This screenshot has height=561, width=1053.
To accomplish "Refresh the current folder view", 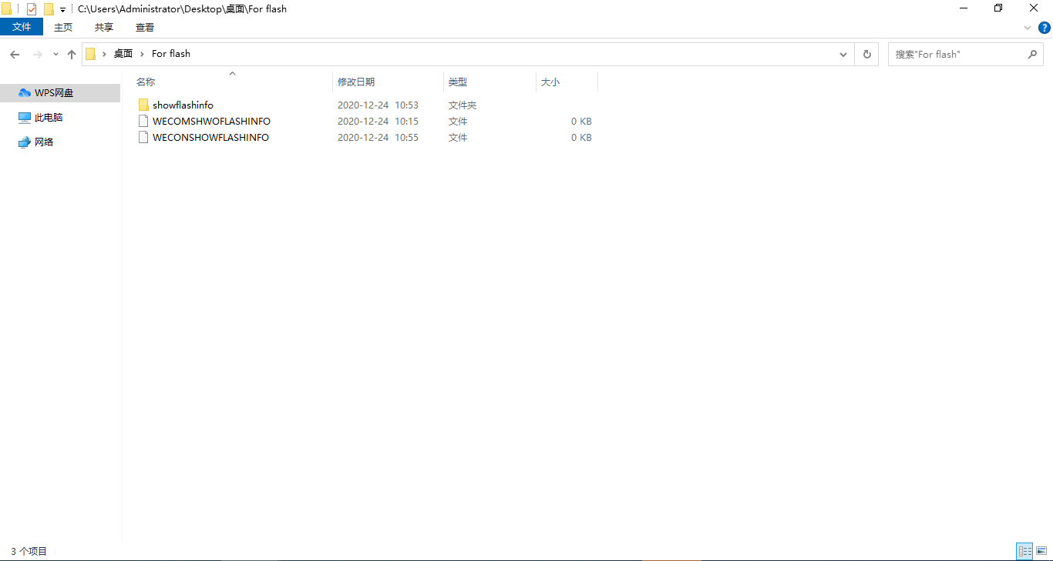I will 866,55.
